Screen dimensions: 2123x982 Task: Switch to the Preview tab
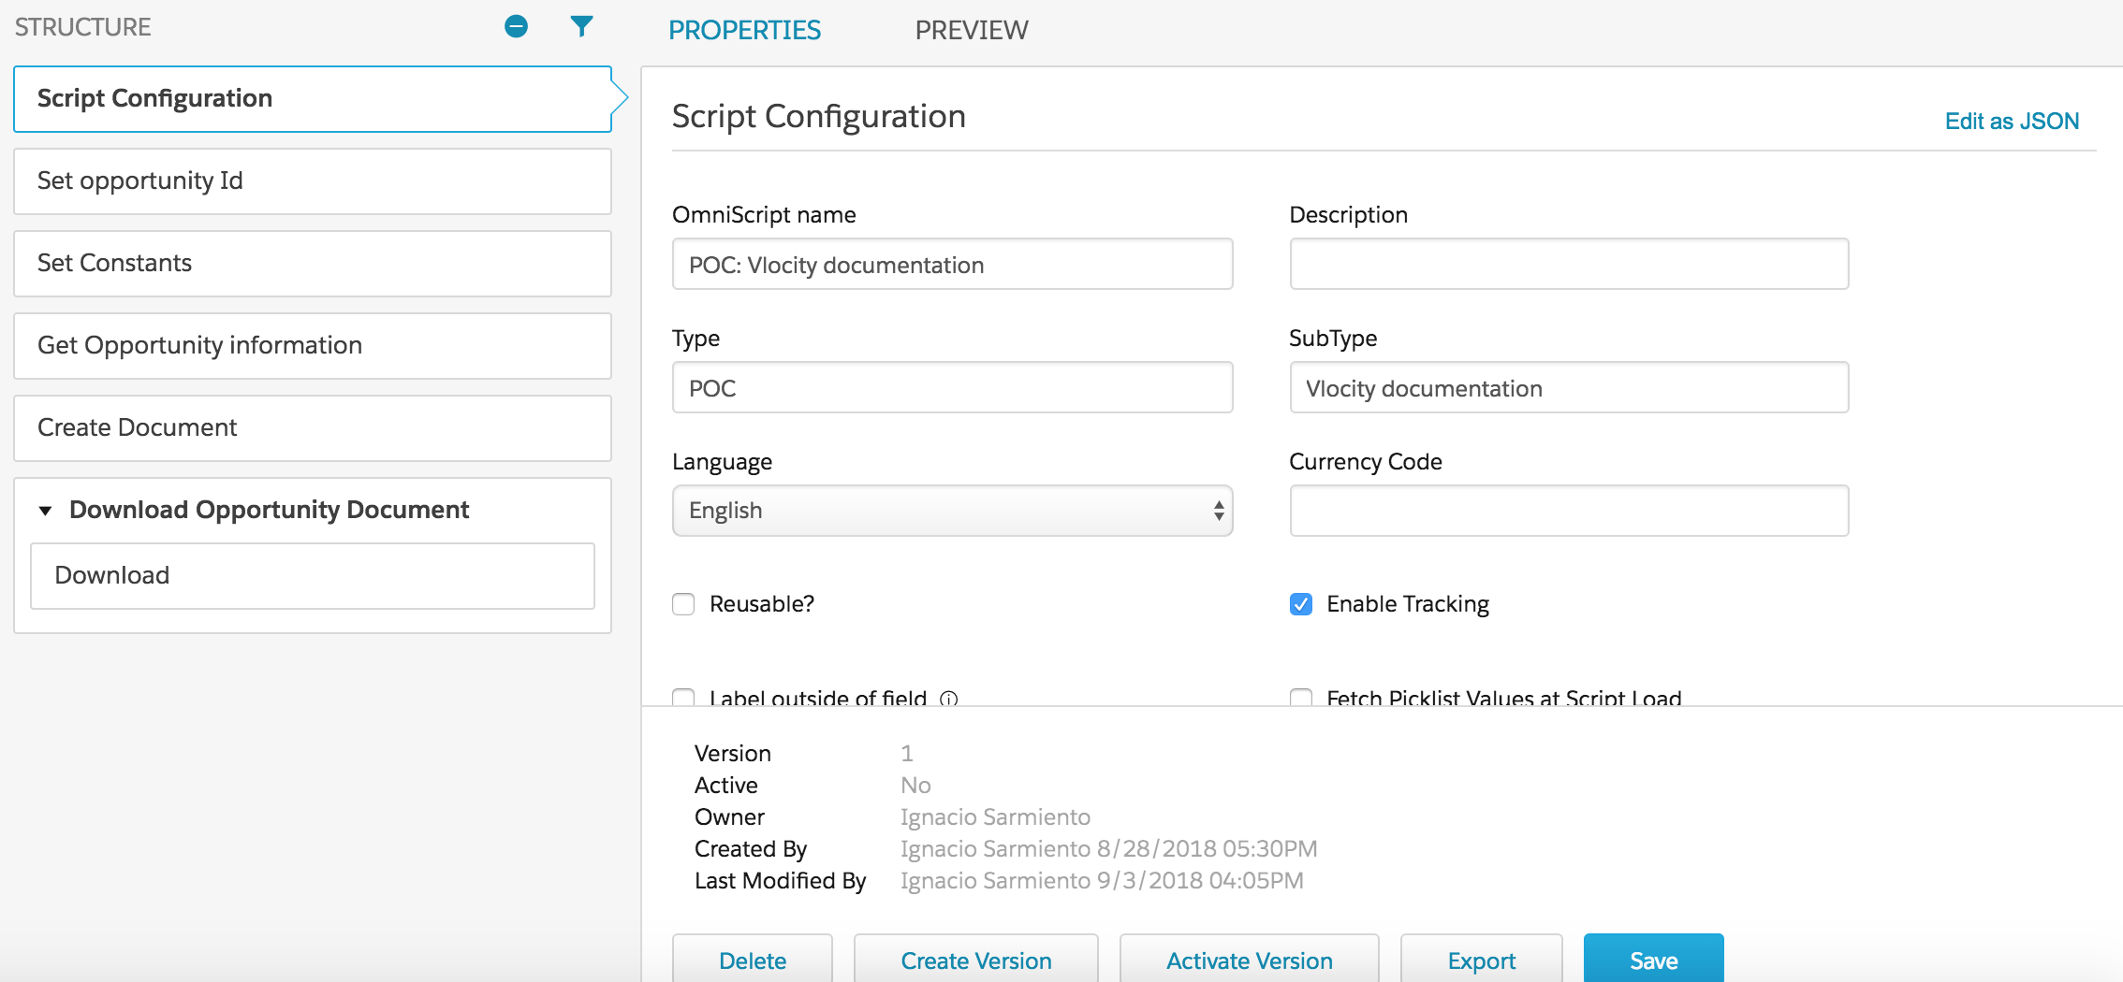pos(972,29)
